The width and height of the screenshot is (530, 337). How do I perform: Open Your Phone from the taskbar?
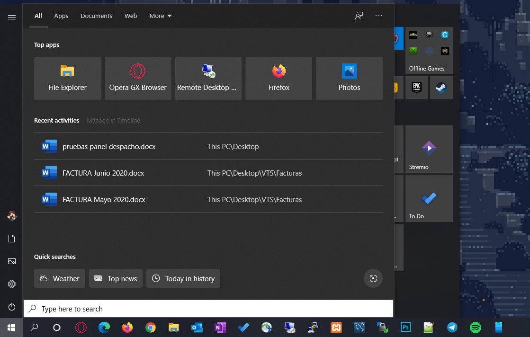point(499,328)
